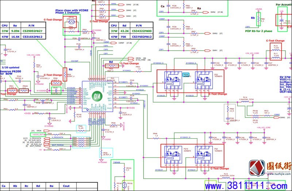
Task: Click the PR153 resistor below TSENSE
Action: 124,169
